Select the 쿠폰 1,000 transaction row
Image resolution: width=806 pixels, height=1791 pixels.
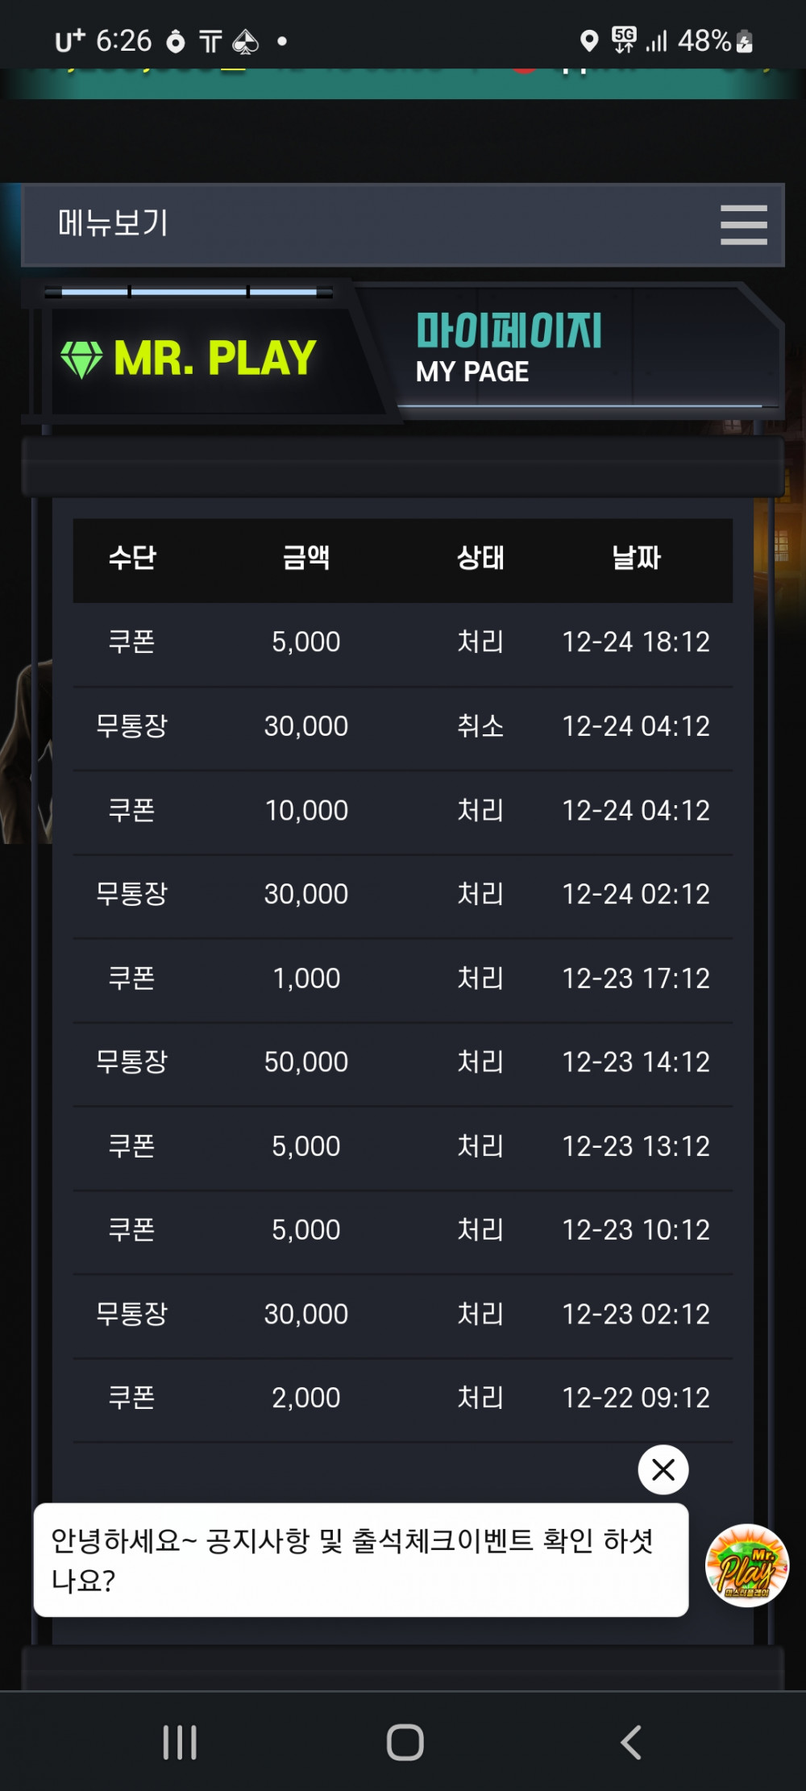click(x=403, y=979)
